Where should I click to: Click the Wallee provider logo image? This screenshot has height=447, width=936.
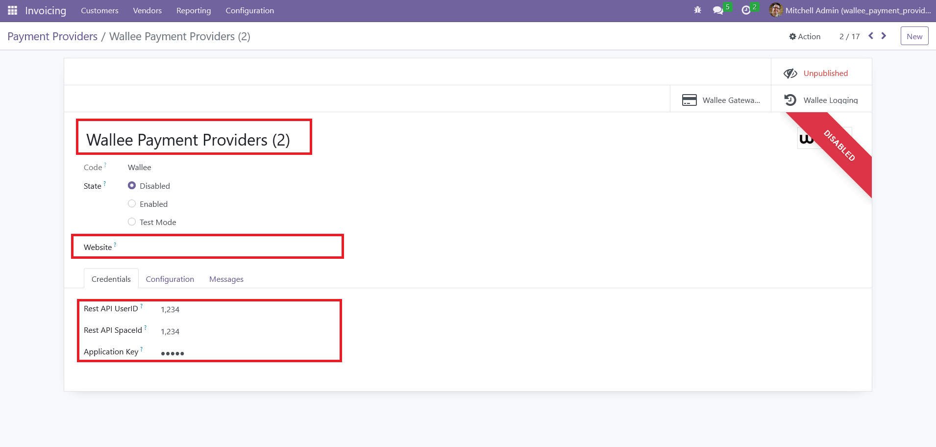coord(807,139)
